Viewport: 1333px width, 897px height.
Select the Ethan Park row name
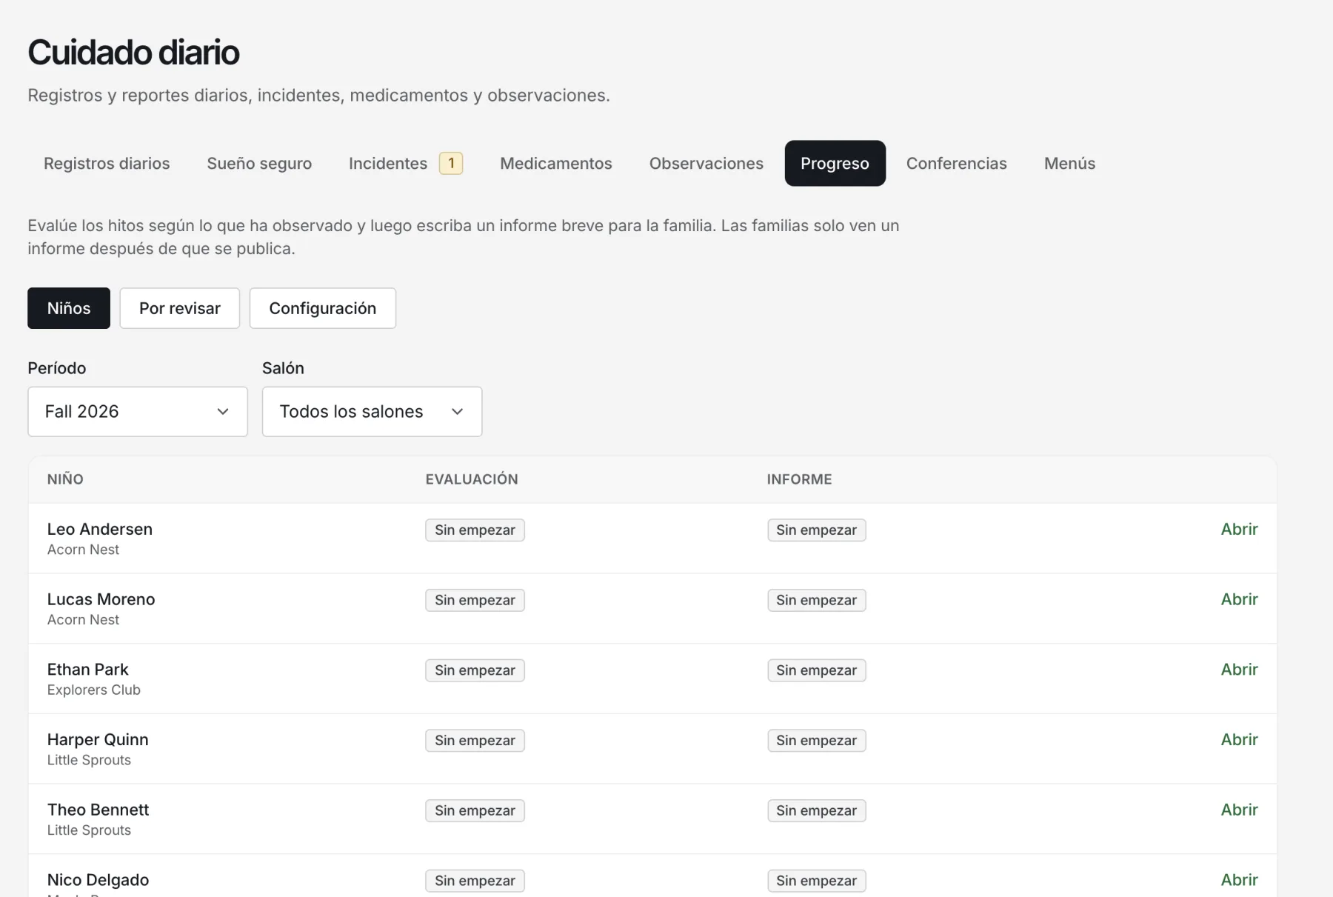point(88,670)
